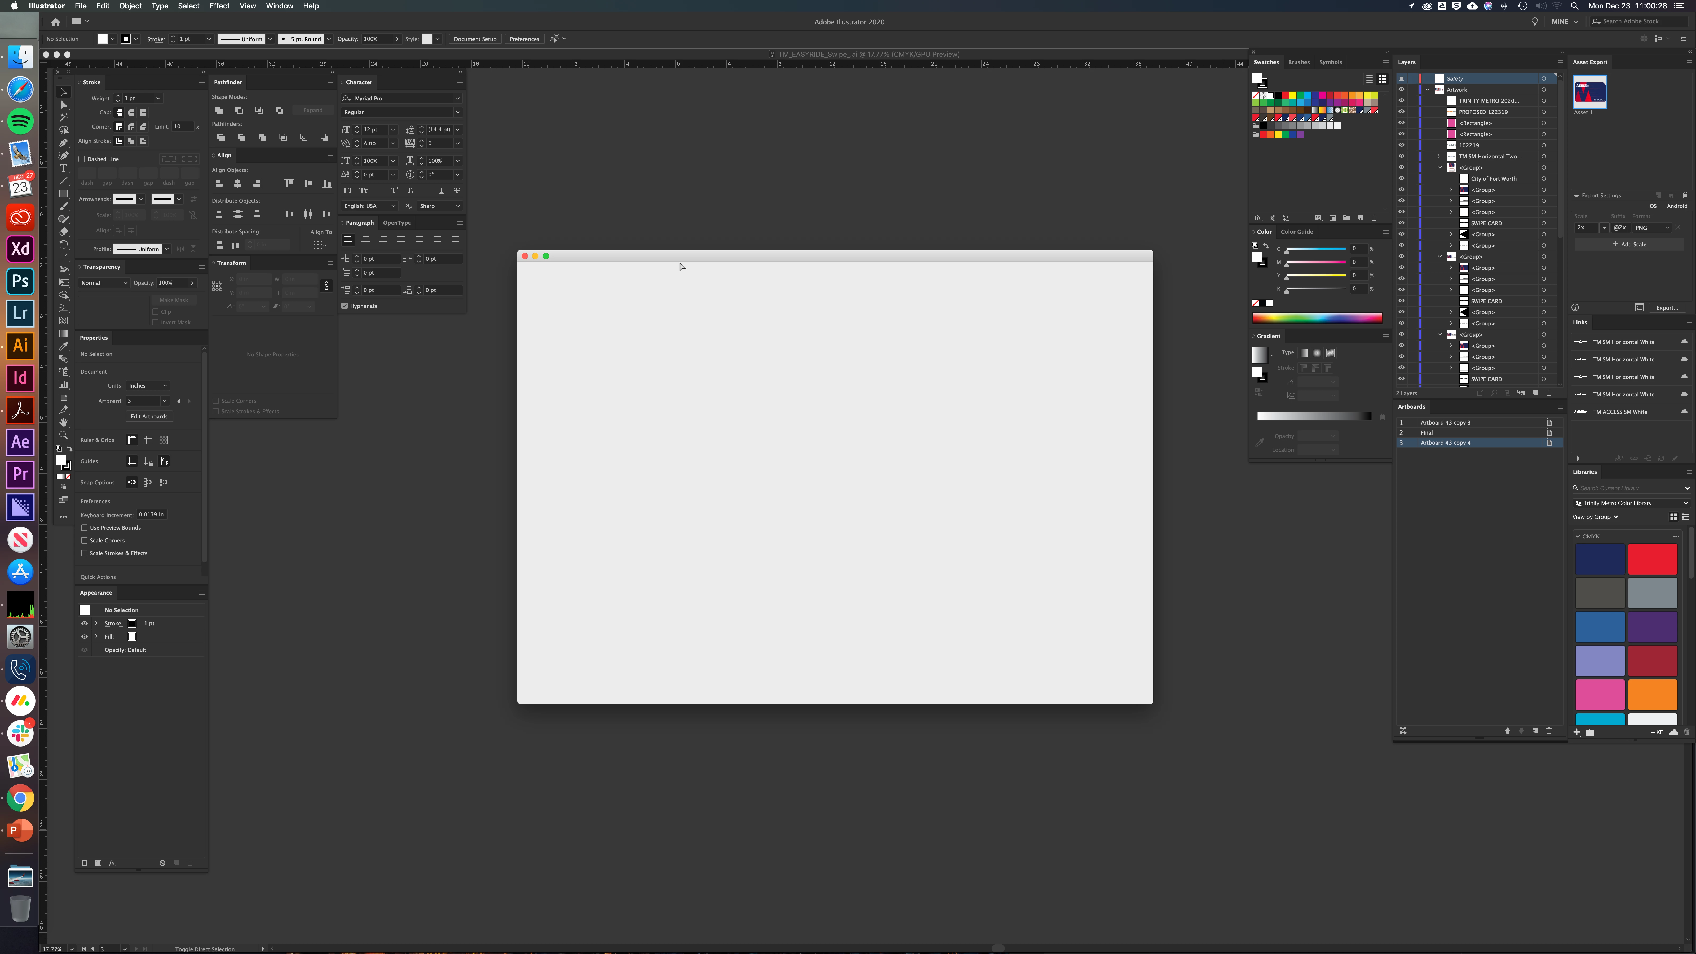Click the Unite shape mode in Pathfinder
The height and width of the screenshot is (954, 1696).
coord(219,110)
